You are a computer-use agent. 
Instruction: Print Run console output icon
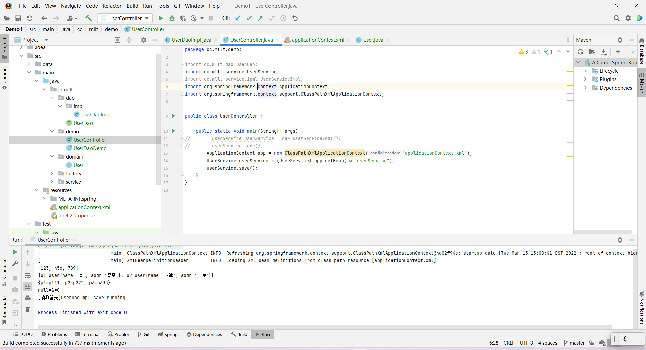tap(28, 298)
